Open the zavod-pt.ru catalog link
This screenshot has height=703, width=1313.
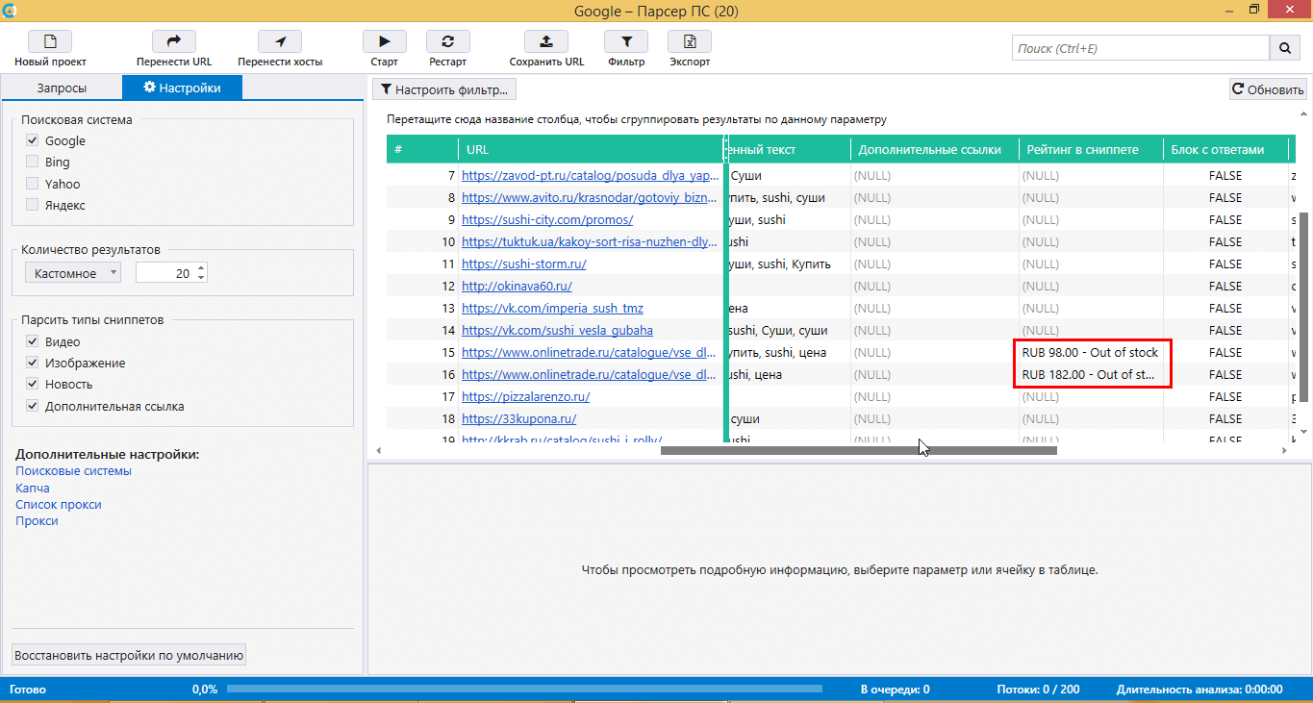point(591,176)
